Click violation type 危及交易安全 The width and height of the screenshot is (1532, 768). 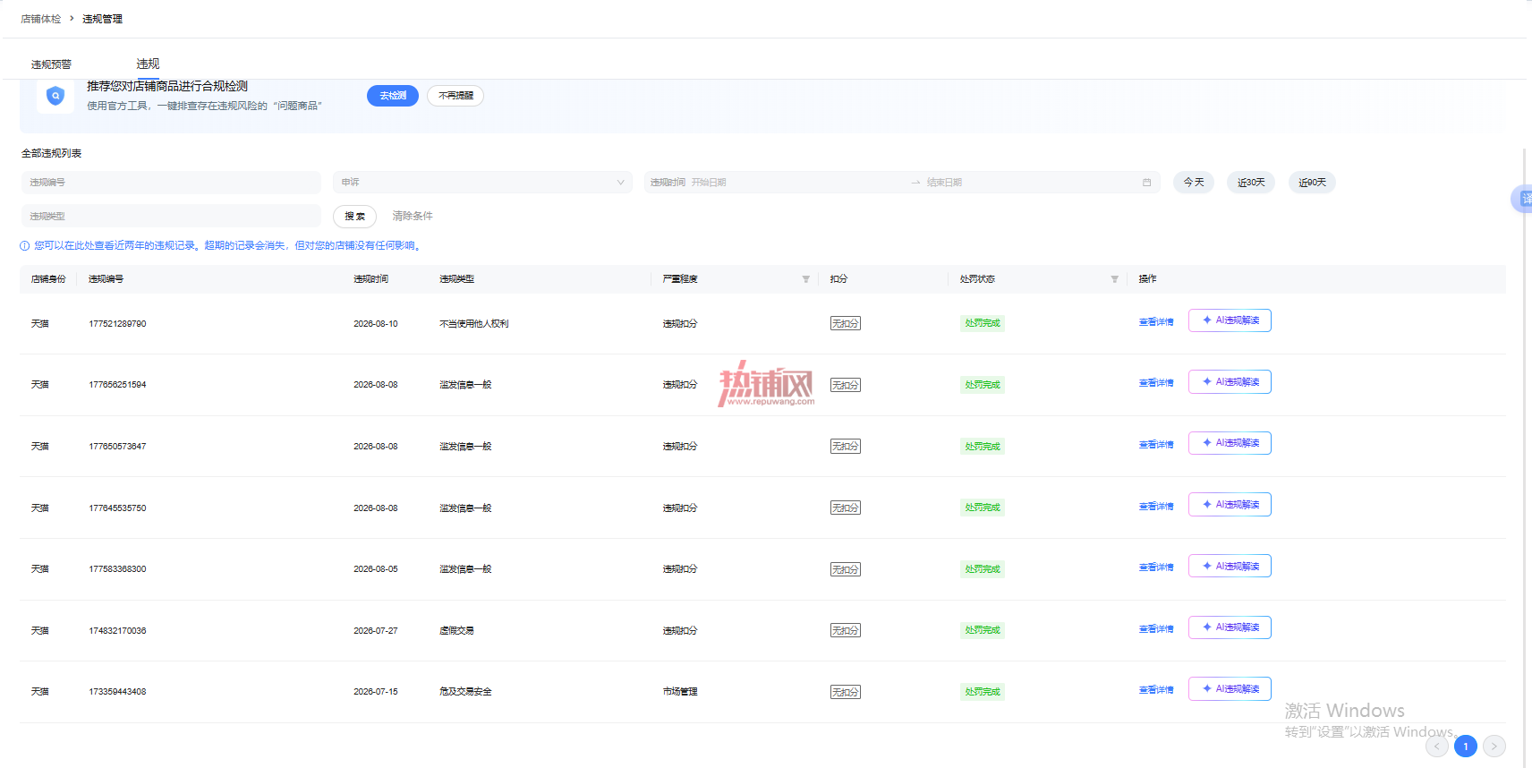[465, 692]
